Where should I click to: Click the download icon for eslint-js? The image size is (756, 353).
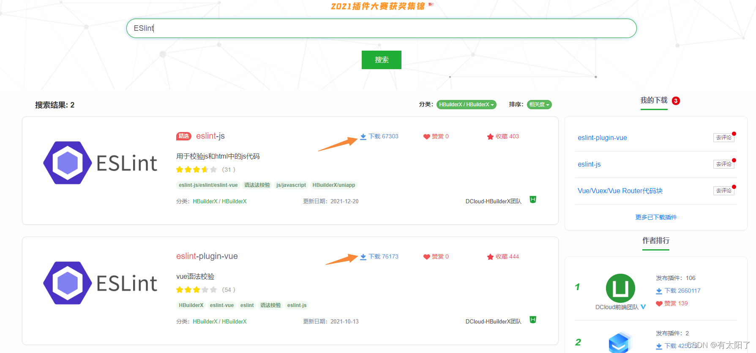pyautogui.click(x=363, y=137)
